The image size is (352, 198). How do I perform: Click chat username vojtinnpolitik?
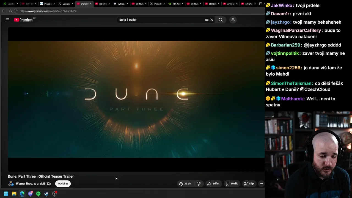tap(285, 53)
